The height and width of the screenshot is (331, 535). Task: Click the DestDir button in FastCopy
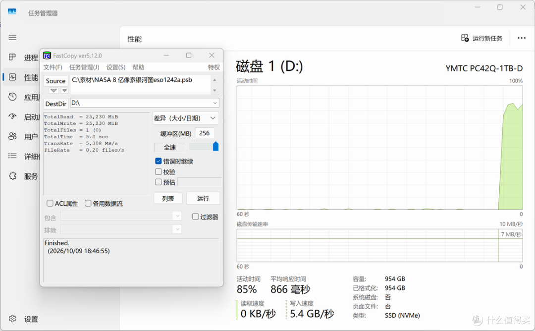(55, 104)
